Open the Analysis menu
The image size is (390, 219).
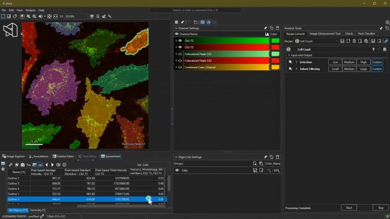(31, 10)
